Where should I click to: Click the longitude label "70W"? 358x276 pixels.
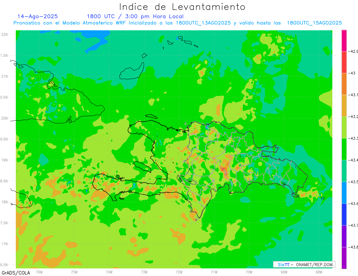point(249,272)
